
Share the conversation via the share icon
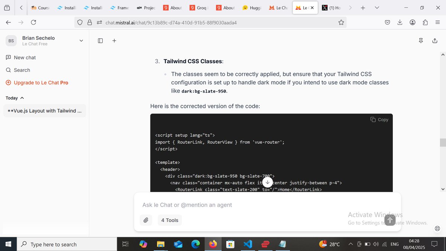point(435,41)
